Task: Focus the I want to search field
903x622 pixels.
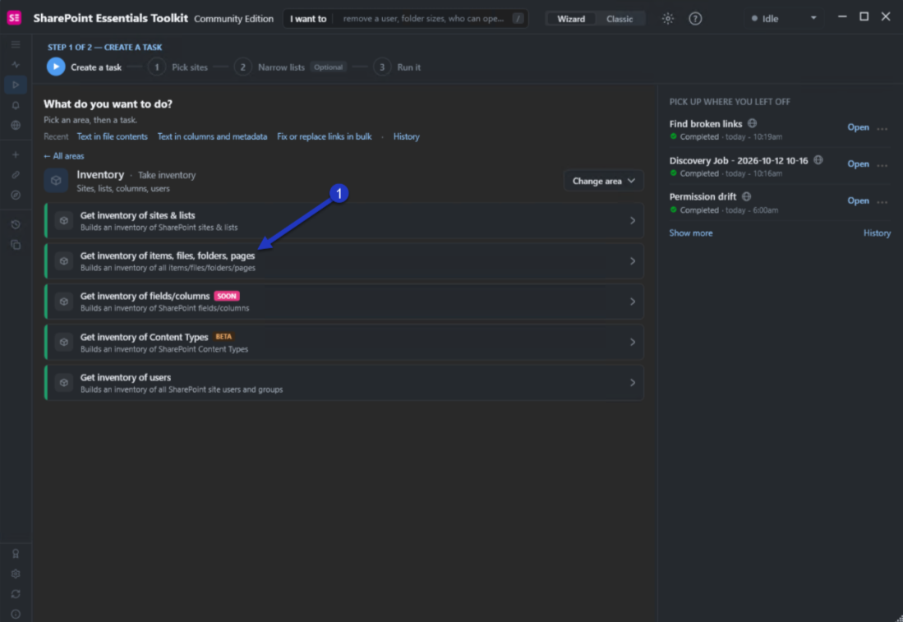Action: [x=405, y=18]
